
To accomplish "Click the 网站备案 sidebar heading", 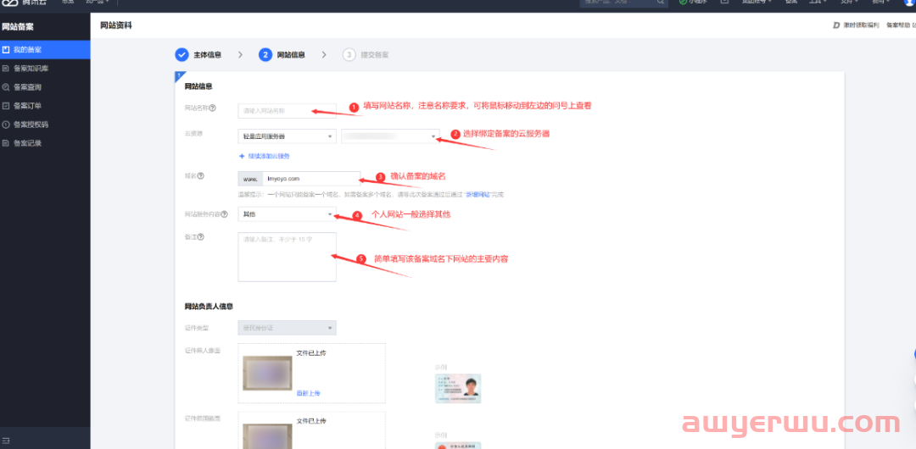I will point(18,27).
